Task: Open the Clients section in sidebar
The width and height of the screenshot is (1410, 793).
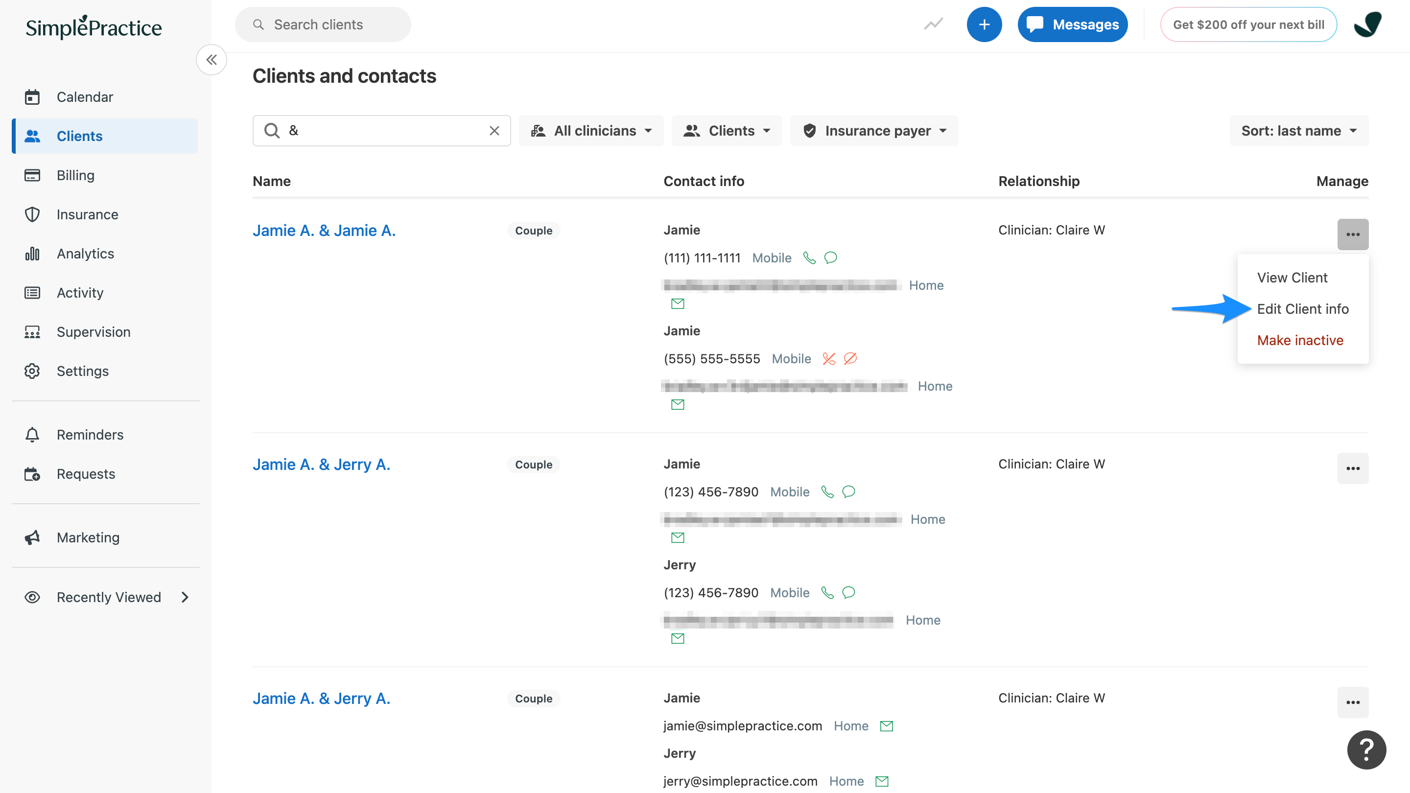Action: (x=105, y=136)
